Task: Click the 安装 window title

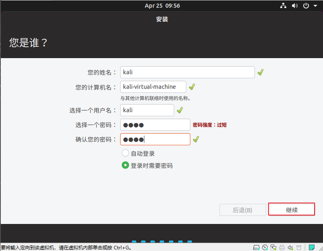Action: (162, 19)
